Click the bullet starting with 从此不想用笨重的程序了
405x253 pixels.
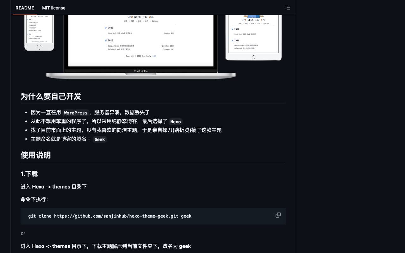point(107,121)
